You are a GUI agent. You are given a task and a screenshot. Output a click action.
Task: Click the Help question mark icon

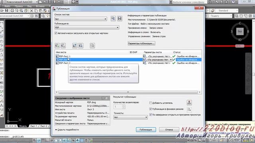[x=233, y=2]
